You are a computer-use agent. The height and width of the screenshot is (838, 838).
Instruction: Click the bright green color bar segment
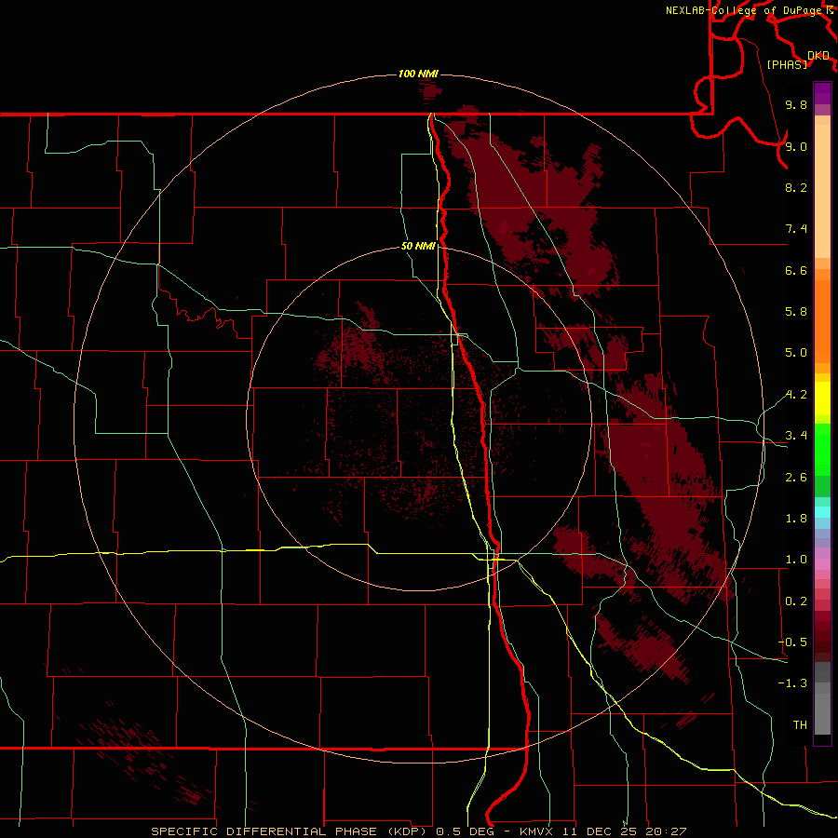[x=822, y=449]
